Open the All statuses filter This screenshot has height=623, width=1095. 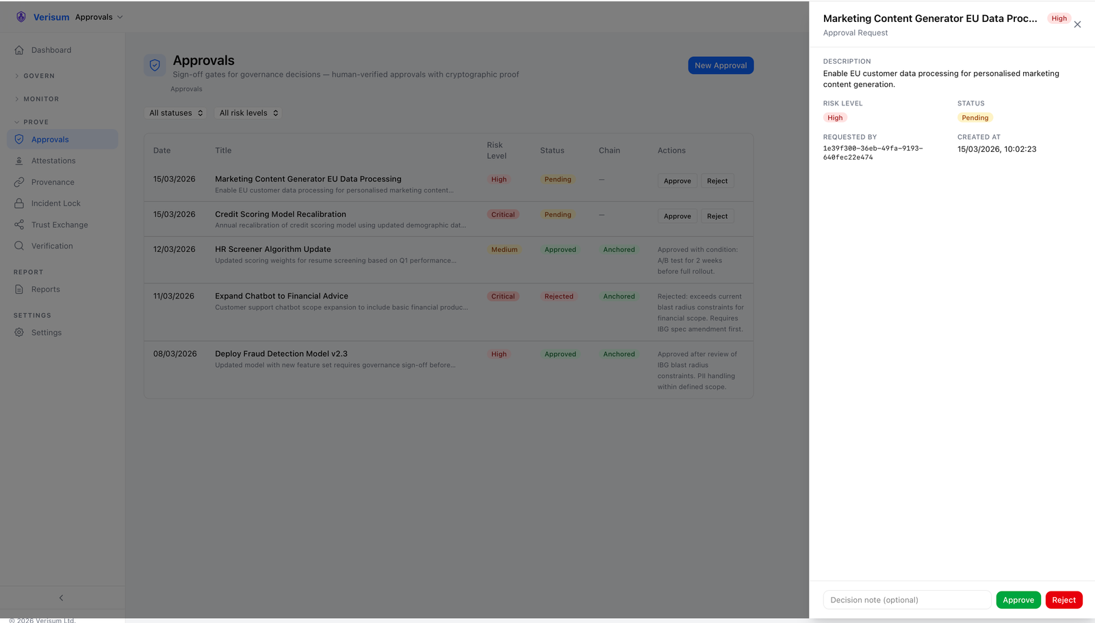pos(175,112)
